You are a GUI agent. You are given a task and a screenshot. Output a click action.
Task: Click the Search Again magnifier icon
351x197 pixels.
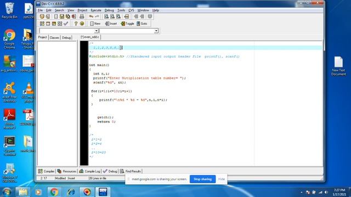tap(118, 16)
